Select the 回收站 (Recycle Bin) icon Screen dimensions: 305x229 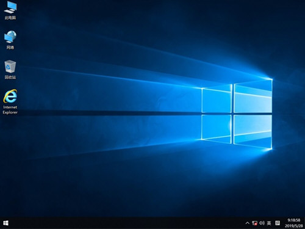pyautogui.click(x=10, y=70)
